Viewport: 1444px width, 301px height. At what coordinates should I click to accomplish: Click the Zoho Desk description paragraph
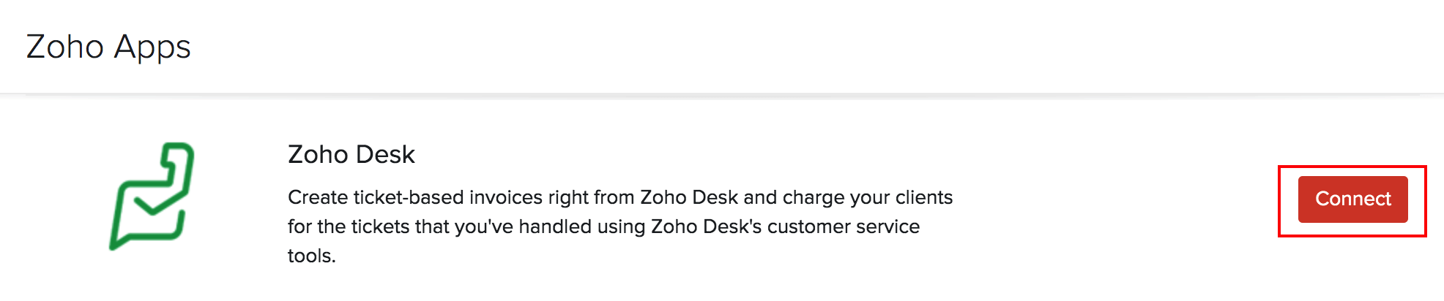point(619,226)
